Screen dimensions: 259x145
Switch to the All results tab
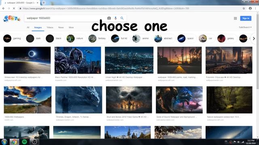[28, 27]
